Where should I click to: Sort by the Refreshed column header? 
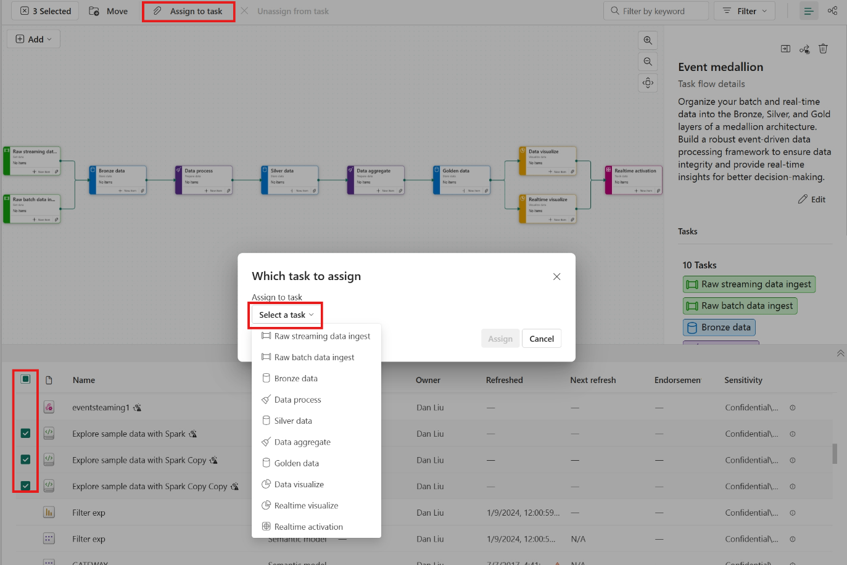point(504,380)
